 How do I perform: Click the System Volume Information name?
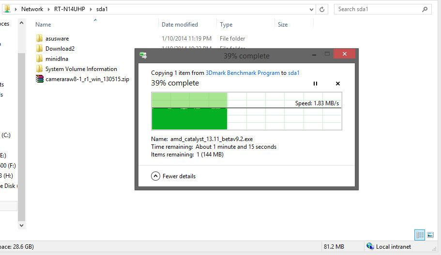(81, 69)
